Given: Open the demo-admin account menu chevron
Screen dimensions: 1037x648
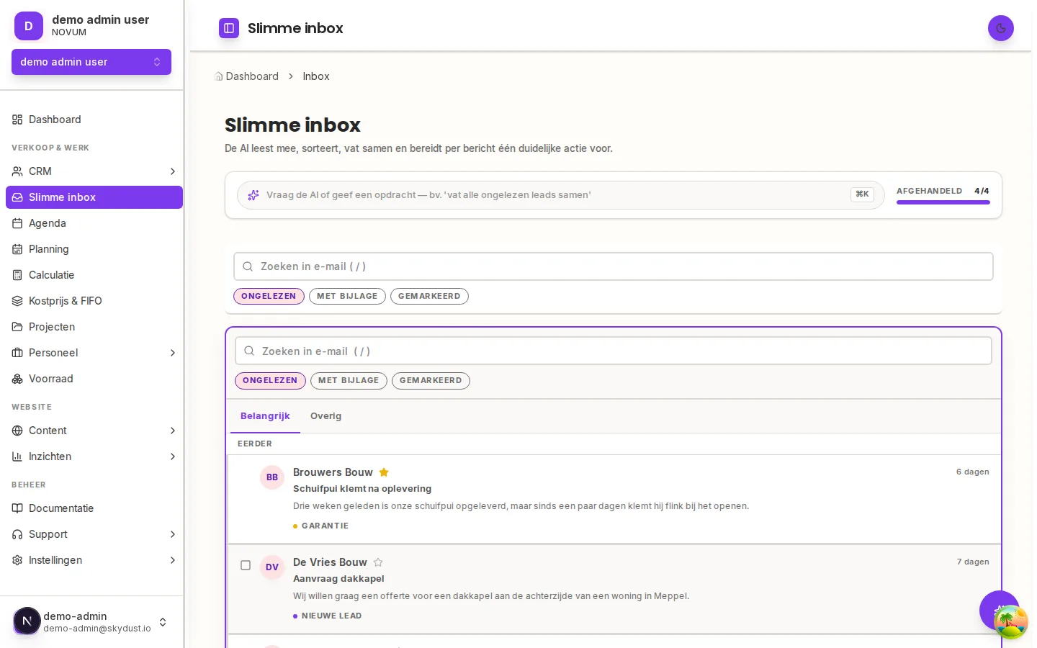Looking at the screenshot, I should tap(163, 622).
